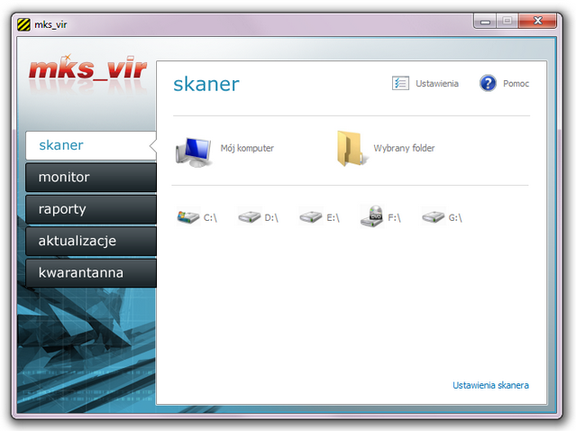The width and height of the screenshot is (576, 431).
Task: Click the Wybrany folder label
Action: coord(404,148)
